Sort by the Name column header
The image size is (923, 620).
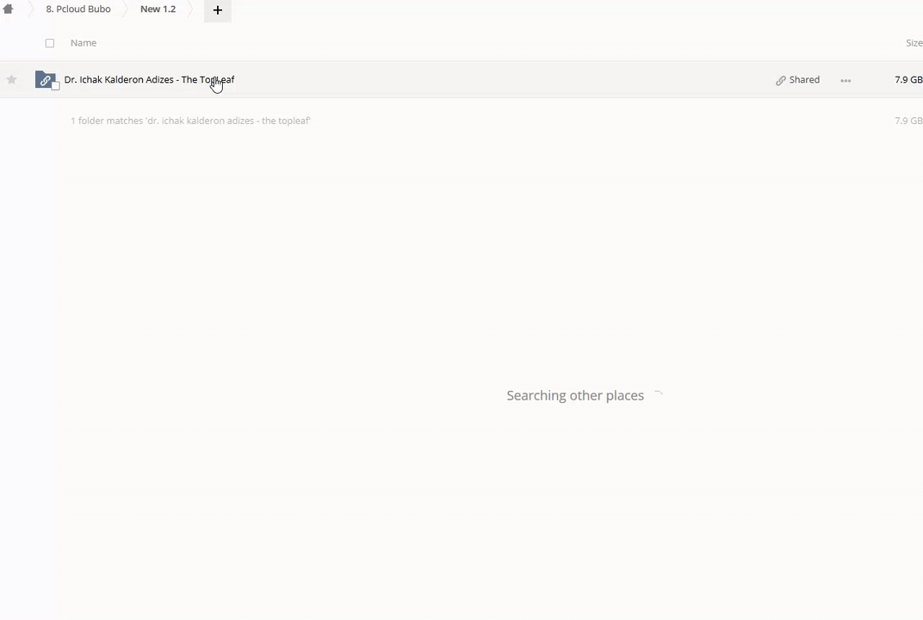pyautogui.click(x=84, y=43)
